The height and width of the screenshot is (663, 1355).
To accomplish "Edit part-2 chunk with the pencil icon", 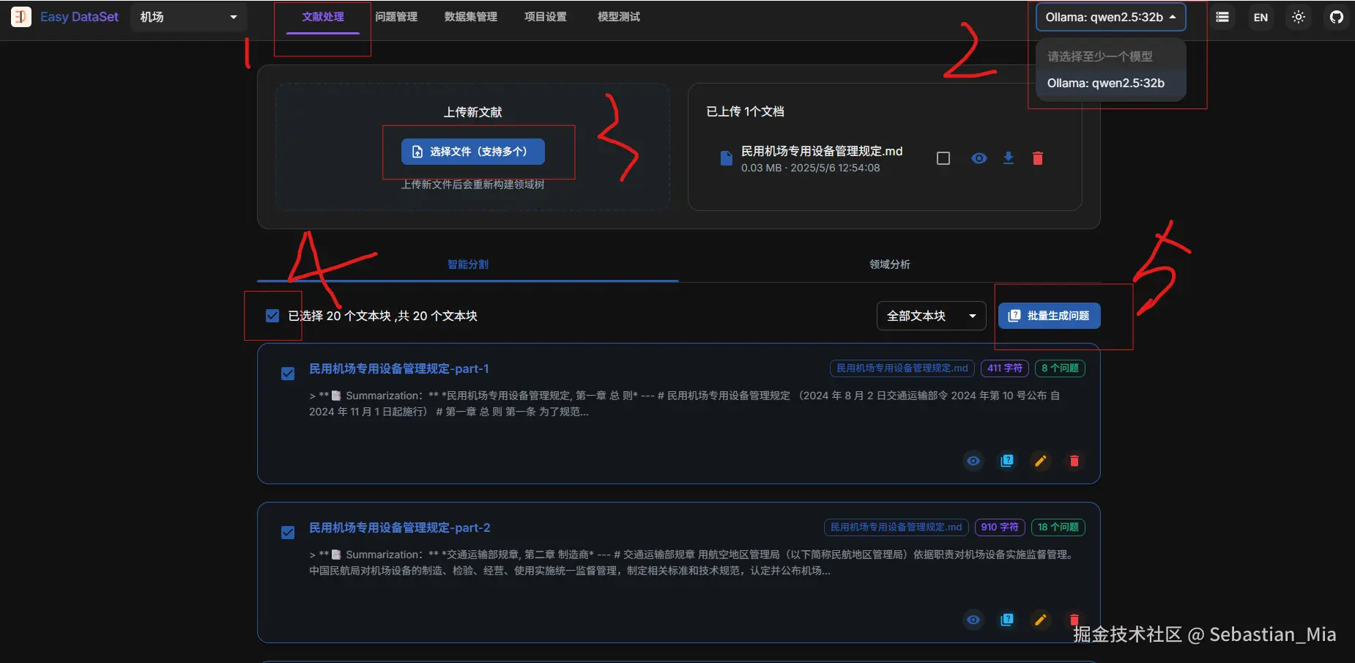I will (x=1040, y=620).
